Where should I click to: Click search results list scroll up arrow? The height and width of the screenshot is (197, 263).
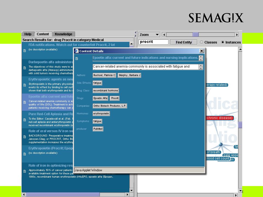[x=131, y=44]
